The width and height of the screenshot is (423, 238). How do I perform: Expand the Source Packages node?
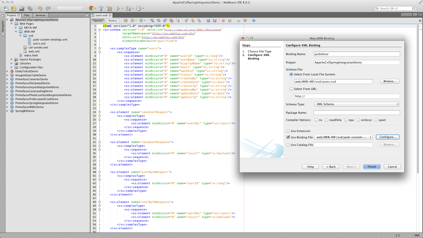coord(12,59)
